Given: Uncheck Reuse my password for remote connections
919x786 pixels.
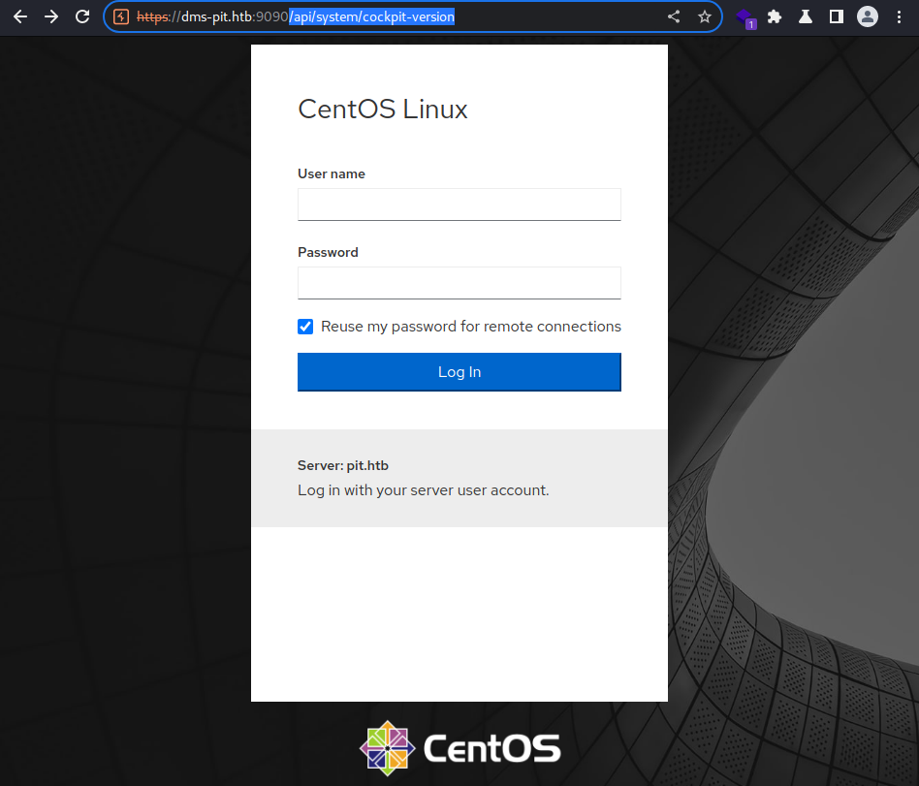Looking at the screenshot, I should (x=305, y=327).
